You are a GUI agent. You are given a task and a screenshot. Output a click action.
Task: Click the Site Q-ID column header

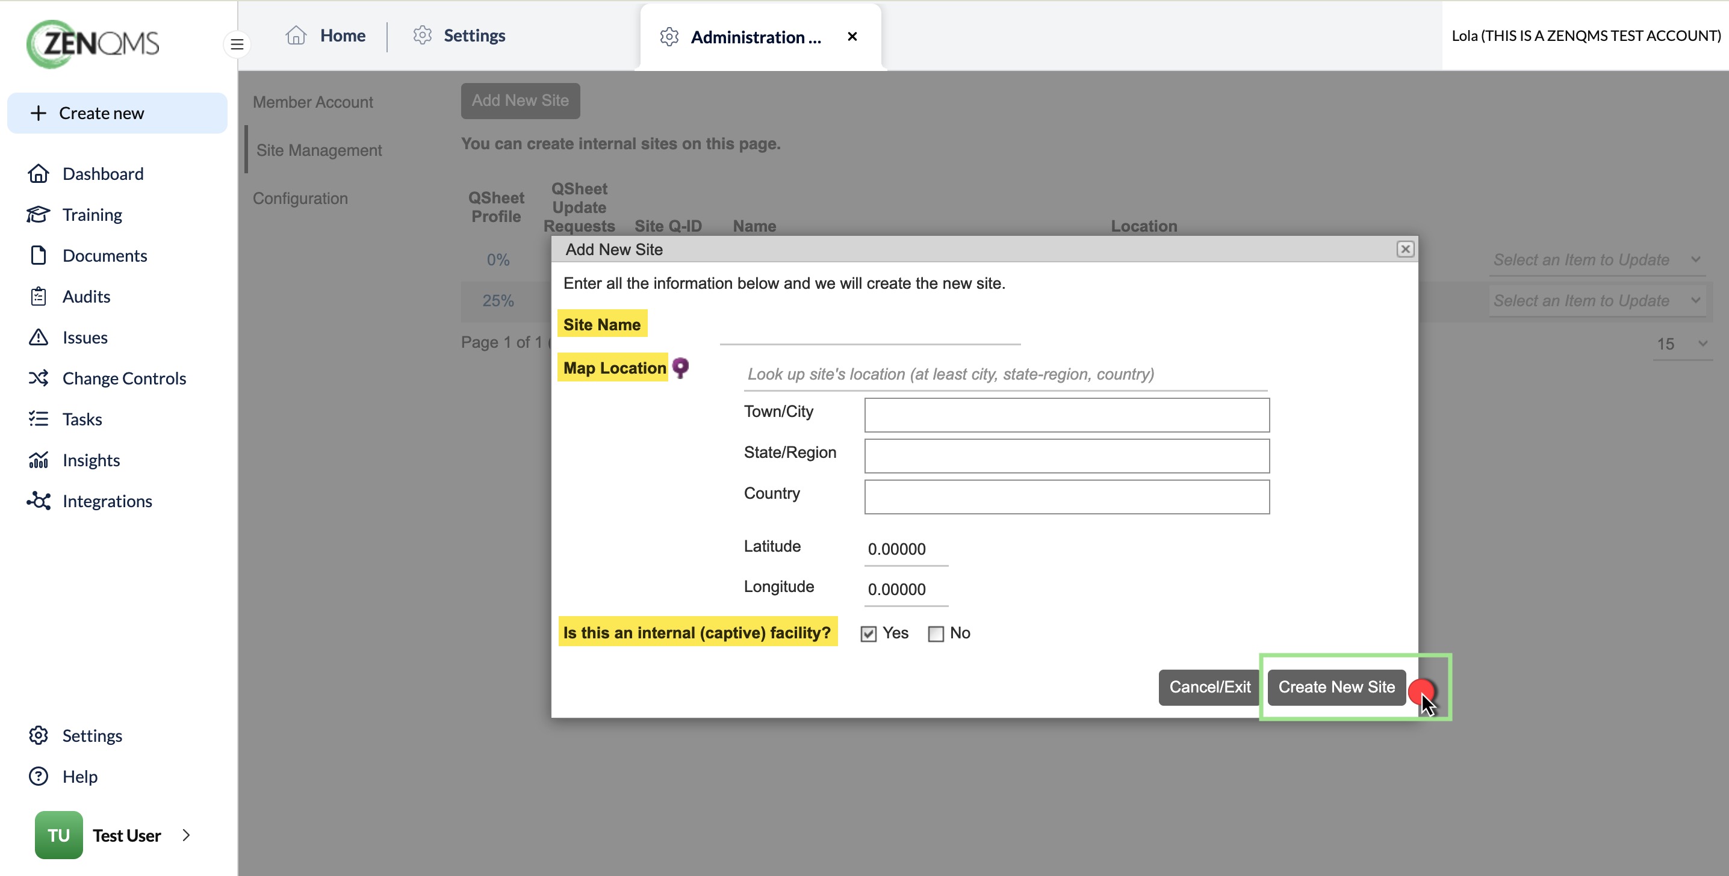668,226
